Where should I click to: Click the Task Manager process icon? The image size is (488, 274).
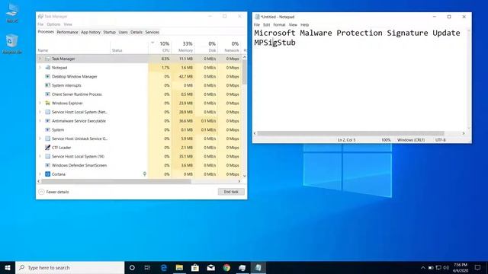[x=47, y=59]
